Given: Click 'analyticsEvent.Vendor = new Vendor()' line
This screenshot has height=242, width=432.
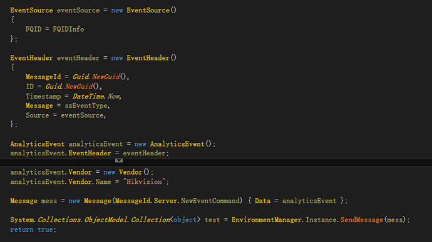Looking at the screenshot, I should coord(82,172).
